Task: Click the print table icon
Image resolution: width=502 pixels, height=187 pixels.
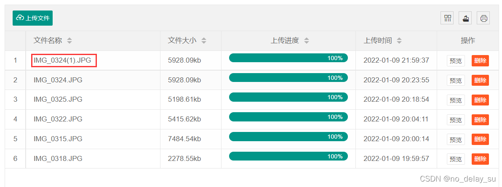Action: point(483,18)
